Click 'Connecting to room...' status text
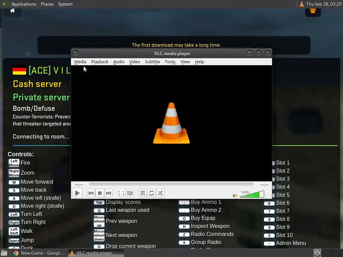This screenshot has height=257, width=343. click(41, 137)
